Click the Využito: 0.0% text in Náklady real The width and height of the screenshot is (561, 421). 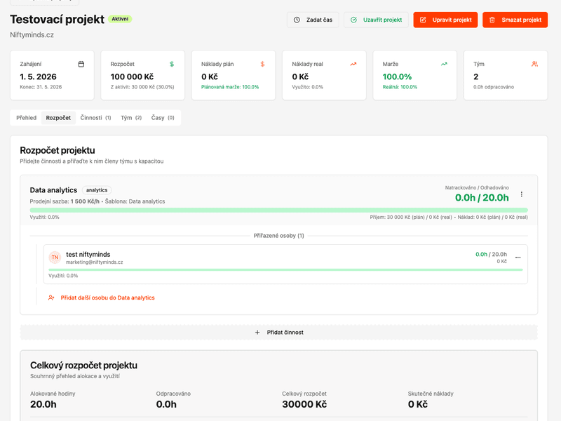tap(307, 87)
